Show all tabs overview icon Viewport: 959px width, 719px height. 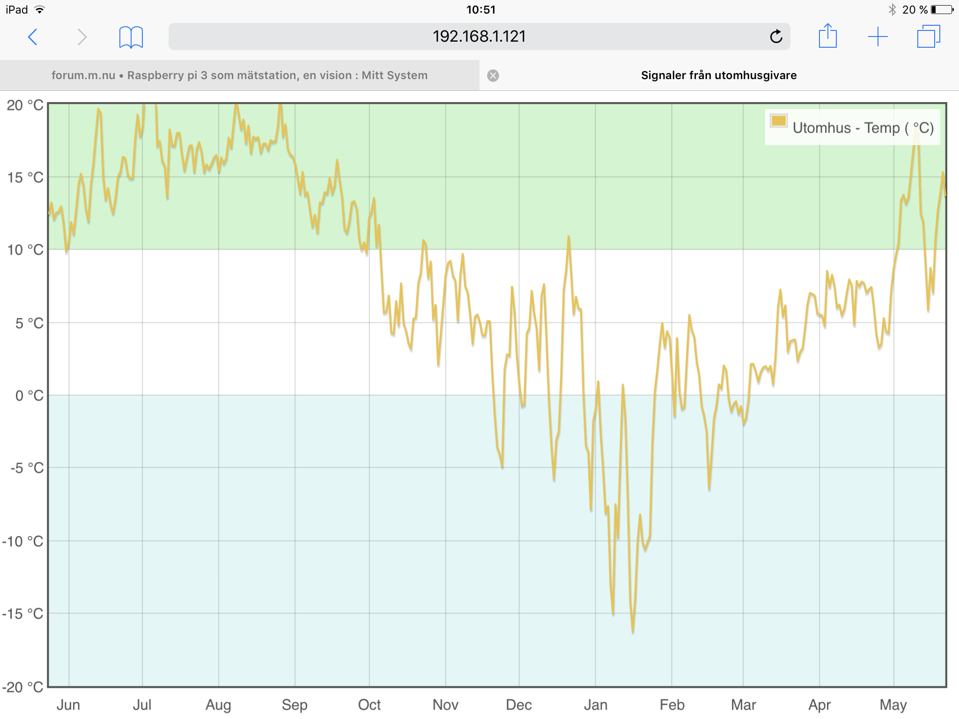coord(928,37)
